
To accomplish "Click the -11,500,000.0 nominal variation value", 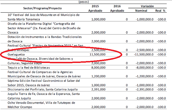I will point(143,55).
